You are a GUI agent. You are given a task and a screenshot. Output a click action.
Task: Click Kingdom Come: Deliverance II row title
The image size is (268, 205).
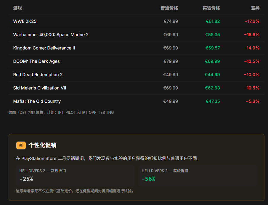point(44,48)
